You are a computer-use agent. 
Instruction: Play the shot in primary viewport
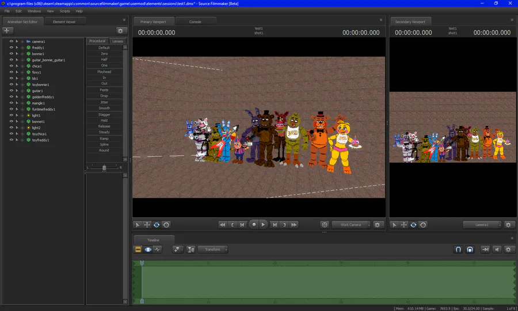point(263,225)
